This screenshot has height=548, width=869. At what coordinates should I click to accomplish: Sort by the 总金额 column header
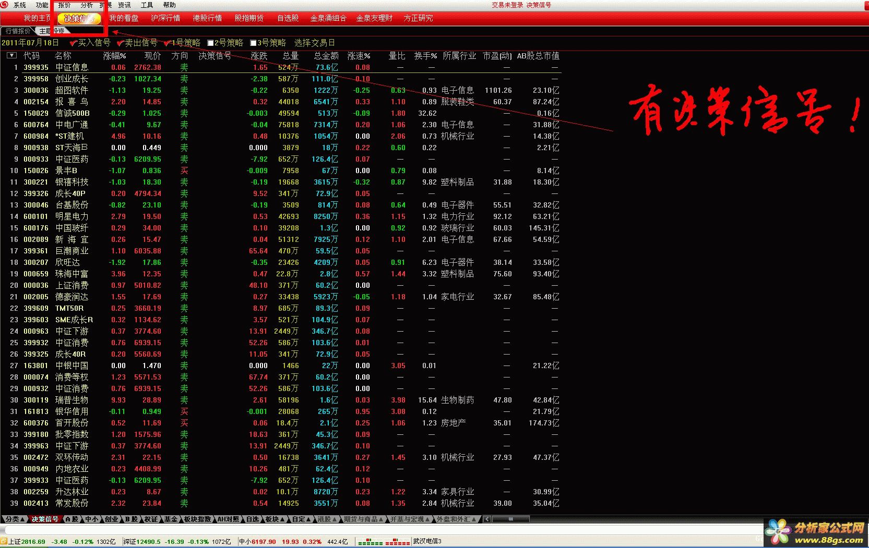pyautogui.click(x=326, y=55)
